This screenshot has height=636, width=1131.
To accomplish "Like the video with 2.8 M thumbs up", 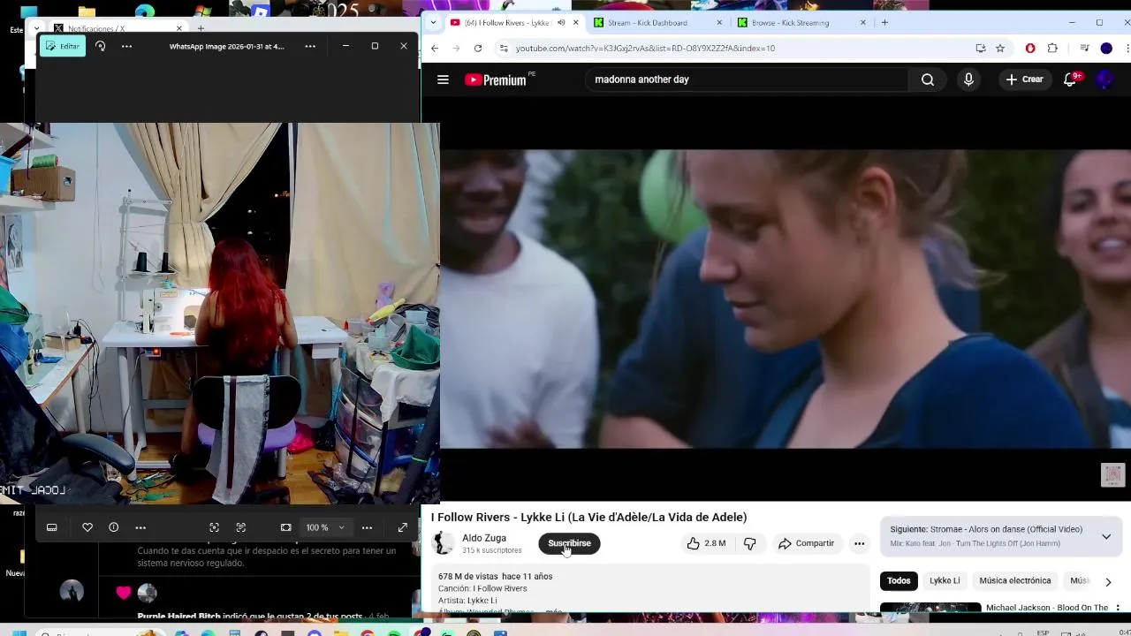I will [706, 543].
